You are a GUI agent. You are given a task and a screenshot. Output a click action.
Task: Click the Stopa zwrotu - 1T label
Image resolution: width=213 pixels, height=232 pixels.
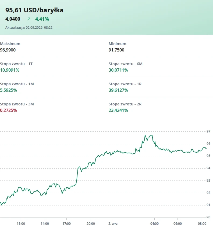coord(16,64)
